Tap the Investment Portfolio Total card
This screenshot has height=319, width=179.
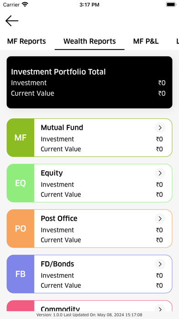pos(89,82)
